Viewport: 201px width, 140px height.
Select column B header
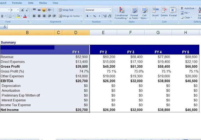click(x=27, y=32)
